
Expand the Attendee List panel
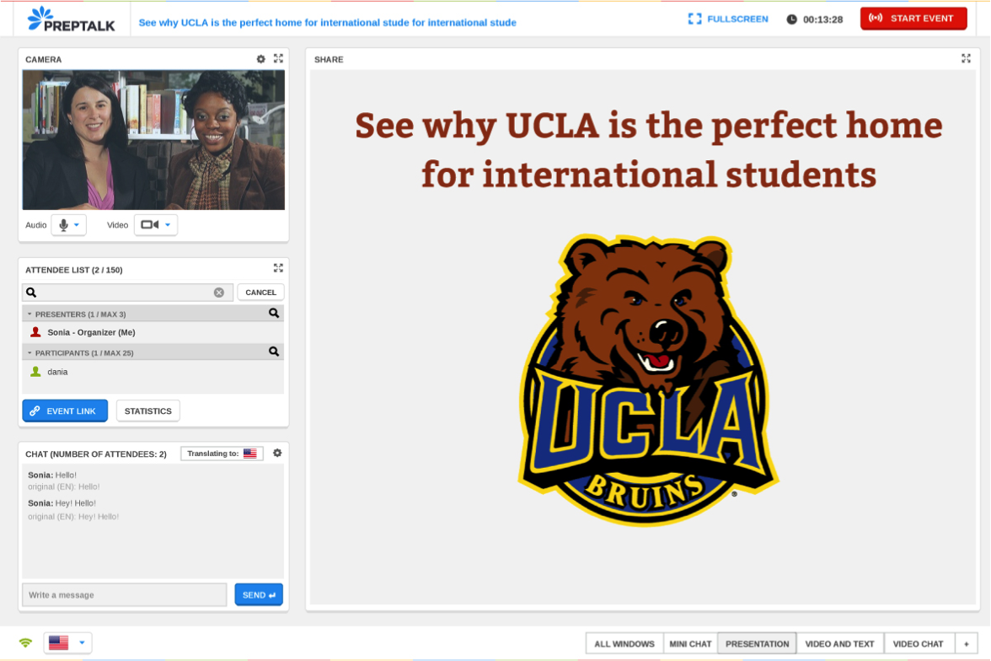click(278, 268)
